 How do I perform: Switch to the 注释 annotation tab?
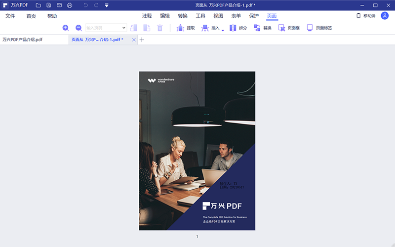coord(147,16)
